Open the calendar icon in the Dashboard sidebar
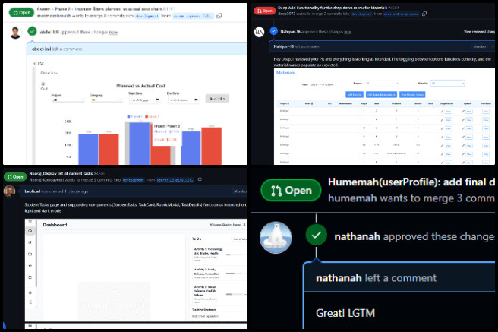The height and width of the screenshot is (332, 498). pos(30,277)
